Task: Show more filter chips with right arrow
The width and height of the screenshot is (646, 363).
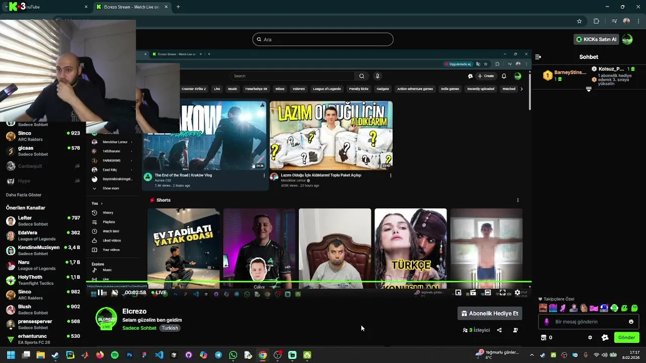Action: 521,89
